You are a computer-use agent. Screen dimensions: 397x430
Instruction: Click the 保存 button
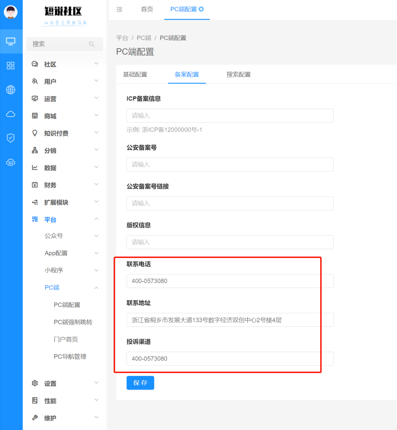140,383
